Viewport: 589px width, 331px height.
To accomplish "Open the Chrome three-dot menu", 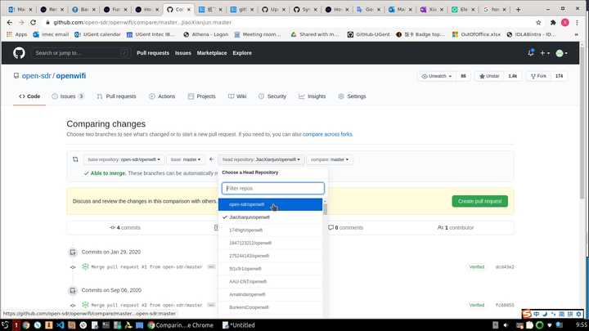I will [577, 23].
